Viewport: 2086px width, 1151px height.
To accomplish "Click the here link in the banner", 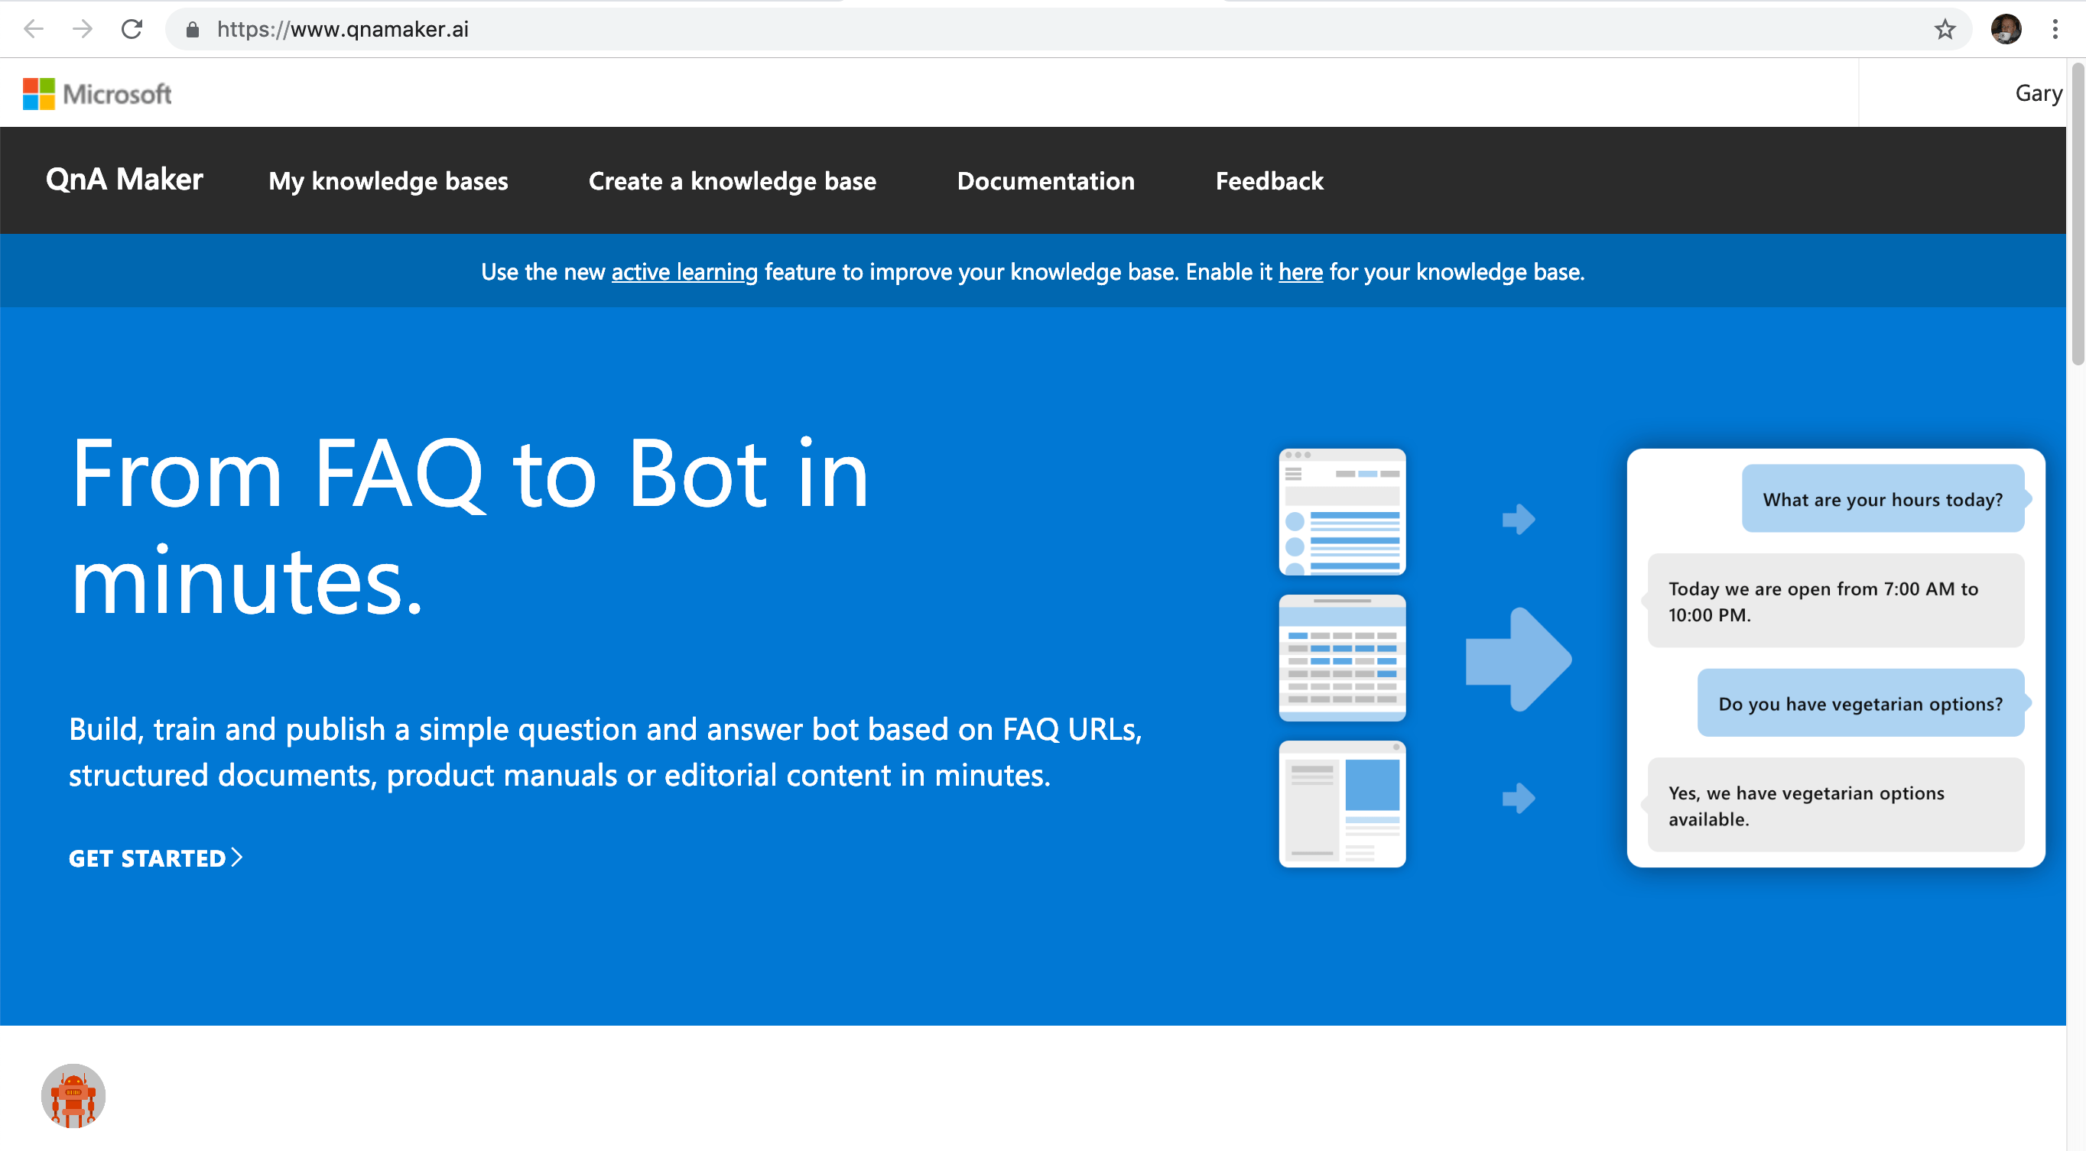I will (x=1300, y=272).
